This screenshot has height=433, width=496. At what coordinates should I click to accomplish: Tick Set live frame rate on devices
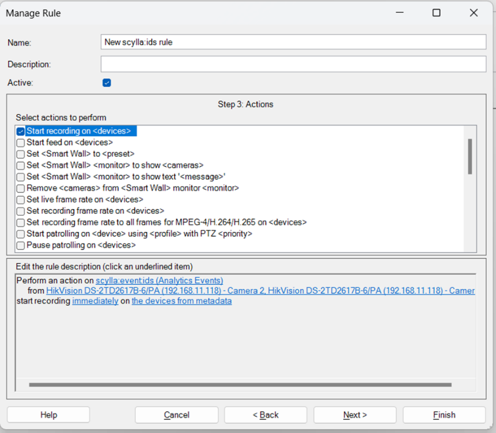(21, 200)
